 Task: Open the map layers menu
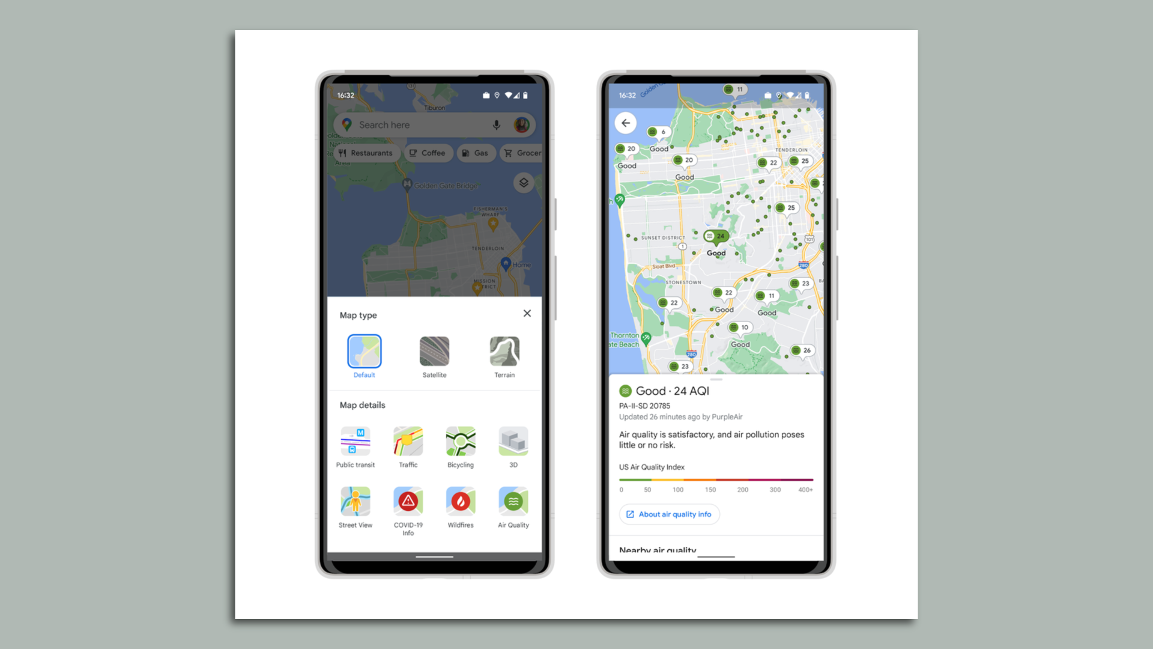click(x=524, y=182)
